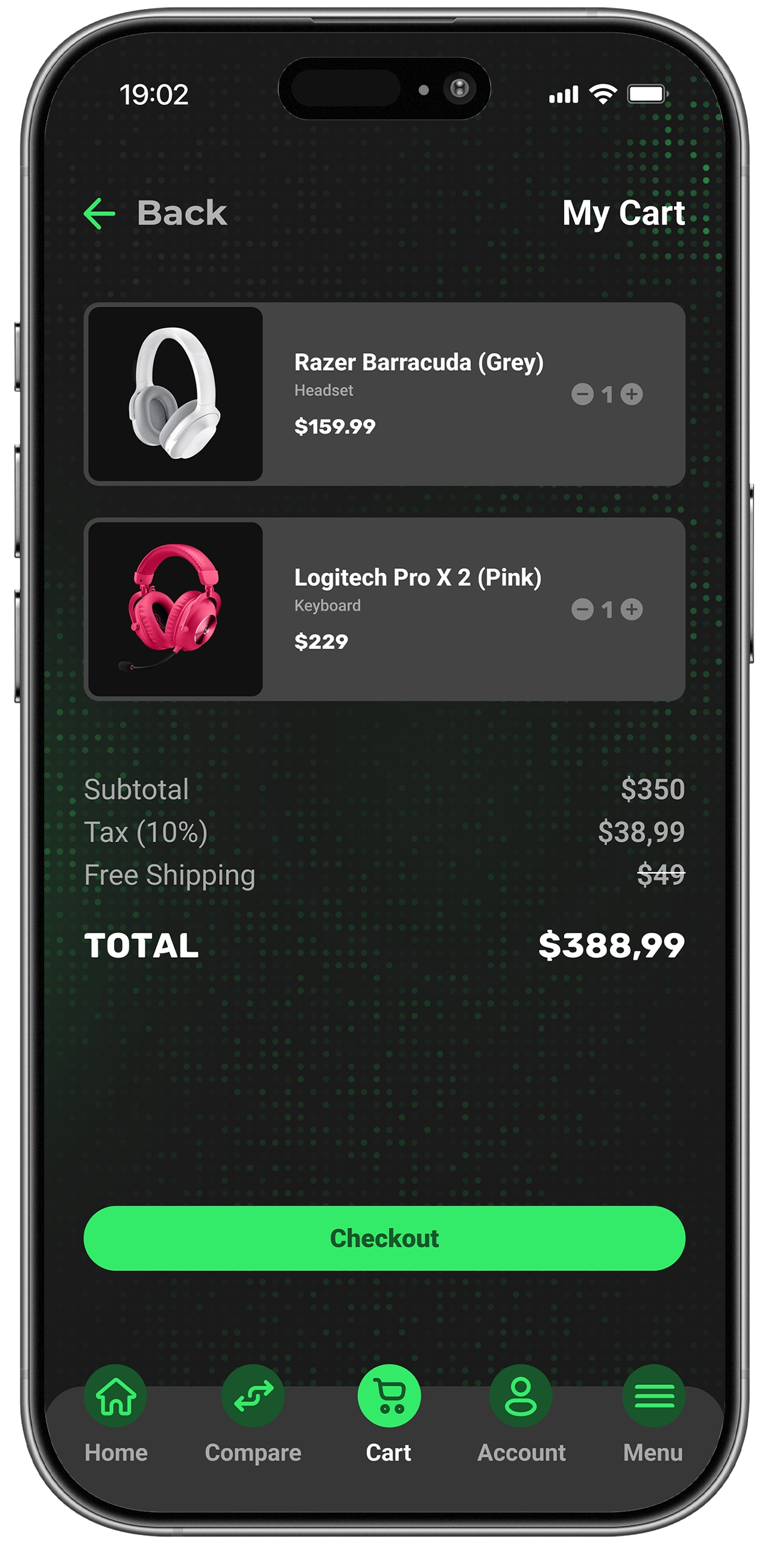The height and width of the screenshot is (1544, 768).
Task: Tap the Wi-Fi status icon
Action: coord(603,94)
